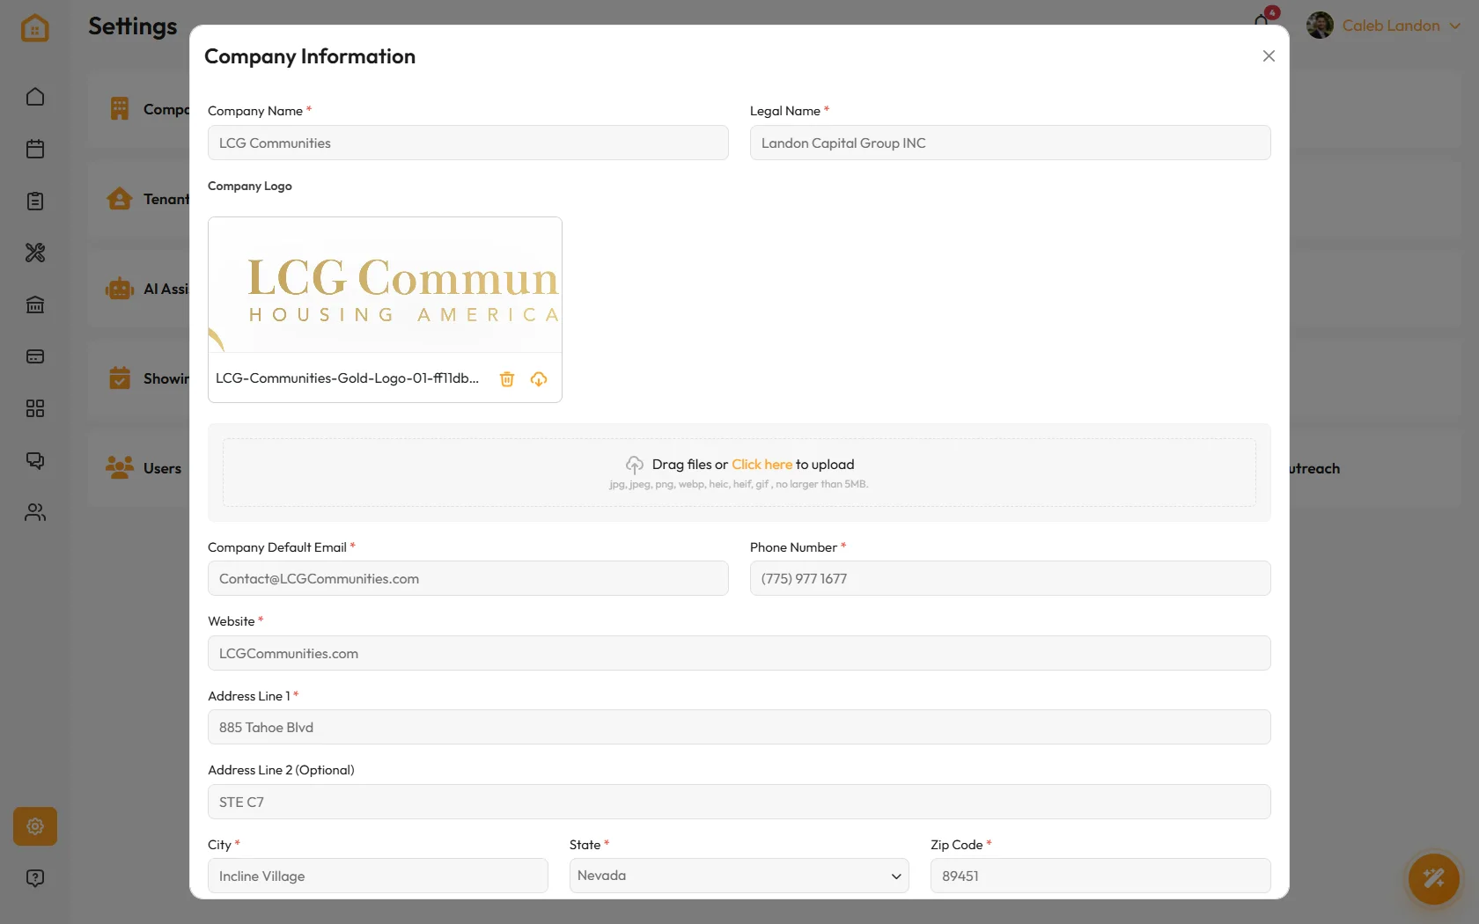Open the clipboard tasks icon in sidebar
Screen dimensions: 1479x924
[35, 201]
